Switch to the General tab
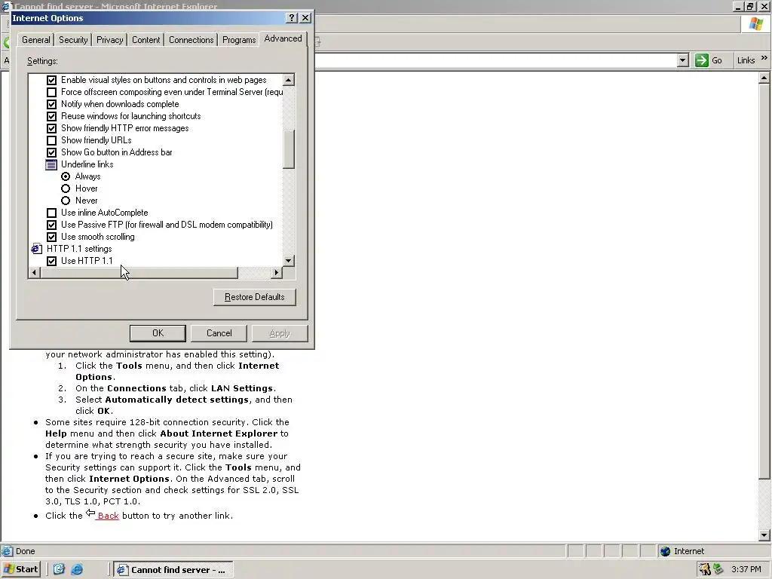The width and height of the screenshot is (772, 579). click(36, 40)
